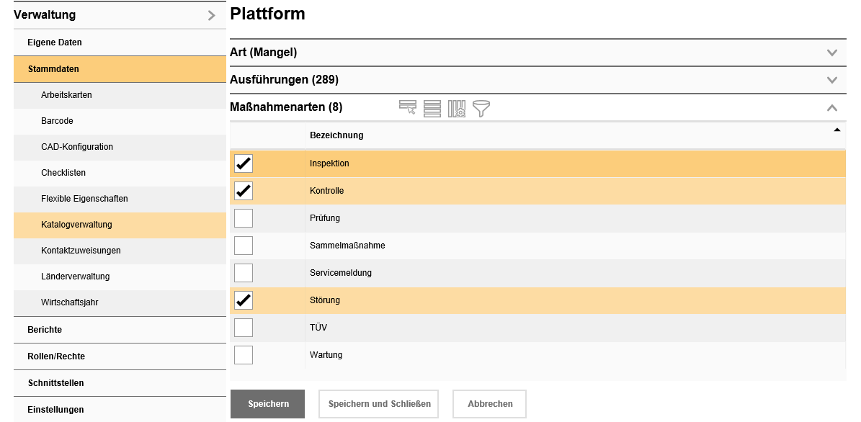Click the Speichern button
This screenshot has height=422, width=861.
268,404
